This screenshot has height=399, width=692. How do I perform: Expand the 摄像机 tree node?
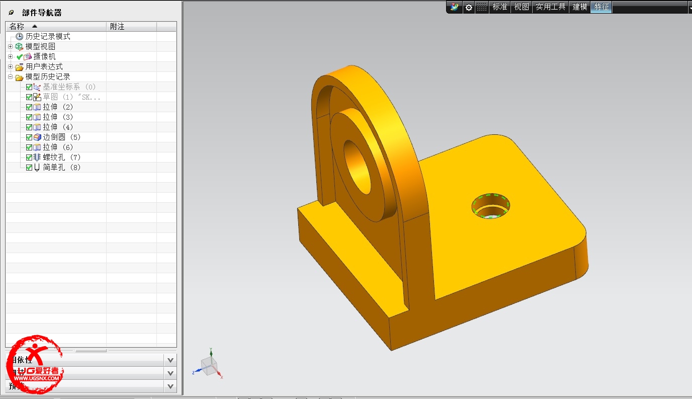[x=10, y=56]
